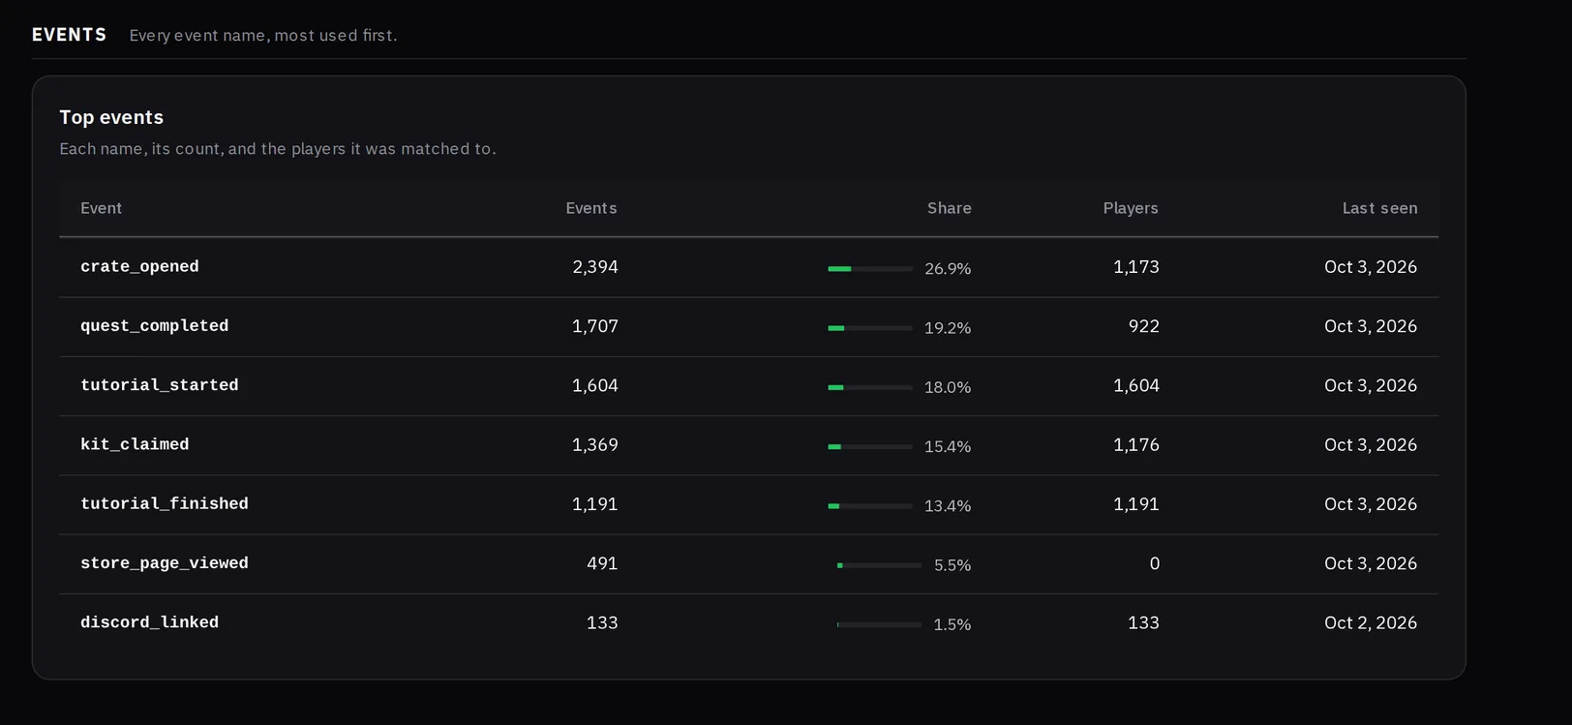Click the 1.5% share value

952,624
